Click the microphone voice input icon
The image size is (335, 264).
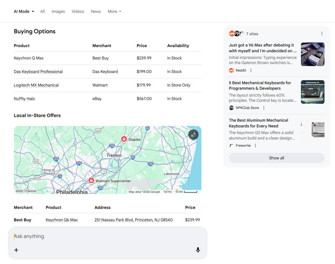click(x=198, y=250)
